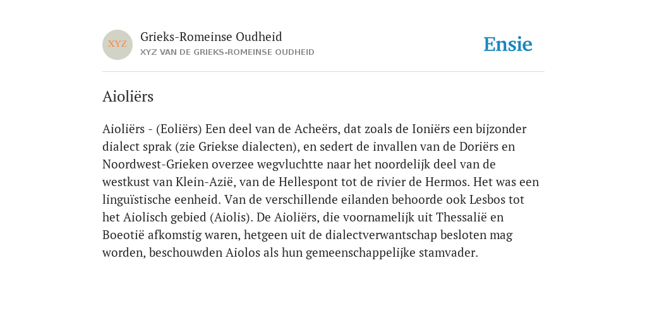This screenshot has height=323, width=647.
Task: Click the region name Thessalië
Action: click(x=463, y=217)
